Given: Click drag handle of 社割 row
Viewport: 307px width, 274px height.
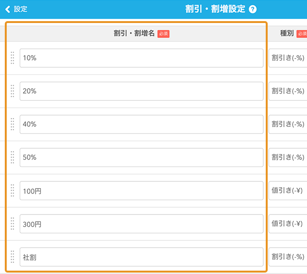Looking at the screenshot, I should (x=12, y=257).
